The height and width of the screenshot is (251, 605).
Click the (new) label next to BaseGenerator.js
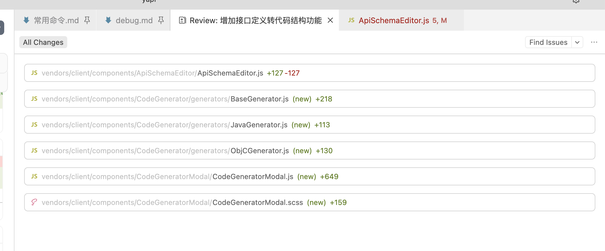click(302, 99)
